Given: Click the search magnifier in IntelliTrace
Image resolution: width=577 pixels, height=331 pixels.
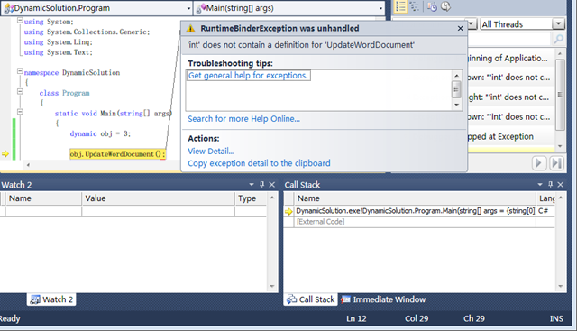Looking at the screenshot, I should pyautogui.click(x=559, y=38).
